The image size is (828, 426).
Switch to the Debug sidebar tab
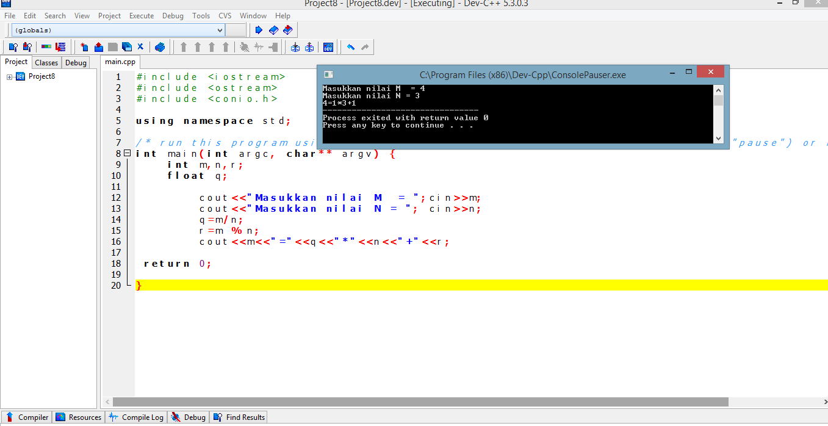coord(76,62)
